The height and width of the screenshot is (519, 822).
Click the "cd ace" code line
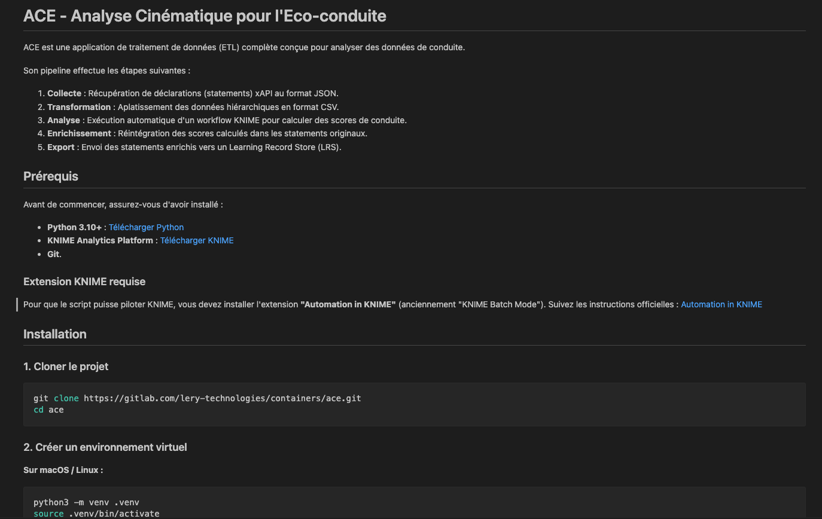coord(48,410)
